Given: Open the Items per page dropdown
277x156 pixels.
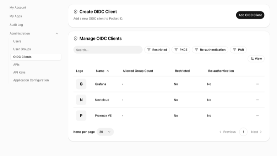Looking at the screenshot, I should (x=105, y=132).
